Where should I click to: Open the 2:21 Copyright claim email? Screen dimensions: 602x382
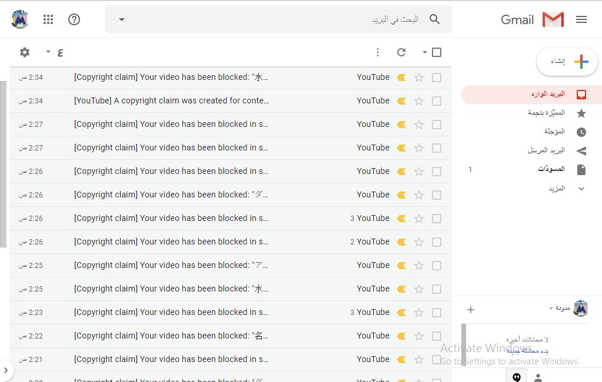pos(230,359)
